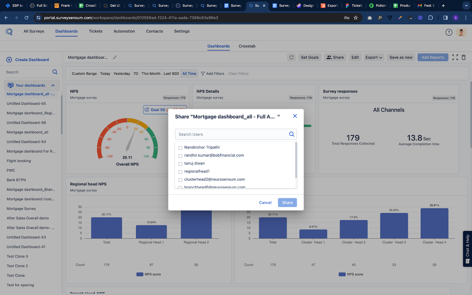Go to Tickets section

tap(96, 31)
